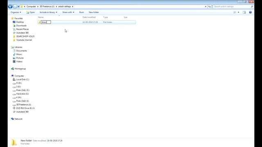Viewport: 262px width, 147px height.
Task: Open Pinki (3d1) (F:) drive
Action: 23,90
